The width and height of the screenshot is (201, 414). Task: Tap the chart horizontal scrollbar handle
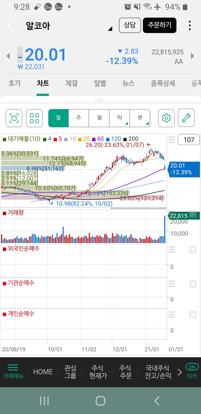pyautogui.click(x=139, y=208)
